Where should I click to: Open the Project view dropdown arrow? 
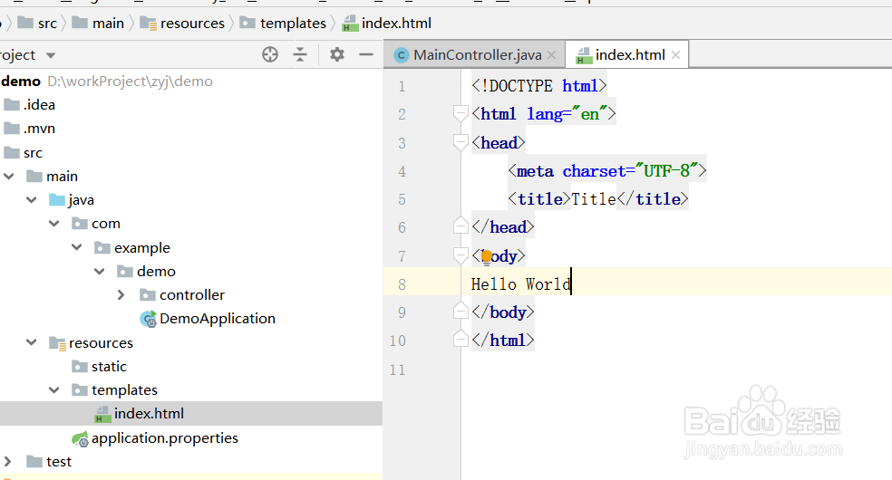[51, 55]
